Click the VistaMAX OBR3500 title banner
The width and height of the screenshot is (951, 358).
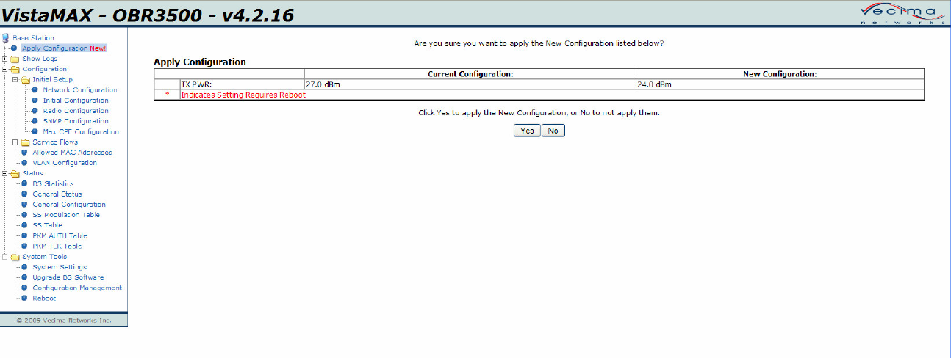click(148, 14)
